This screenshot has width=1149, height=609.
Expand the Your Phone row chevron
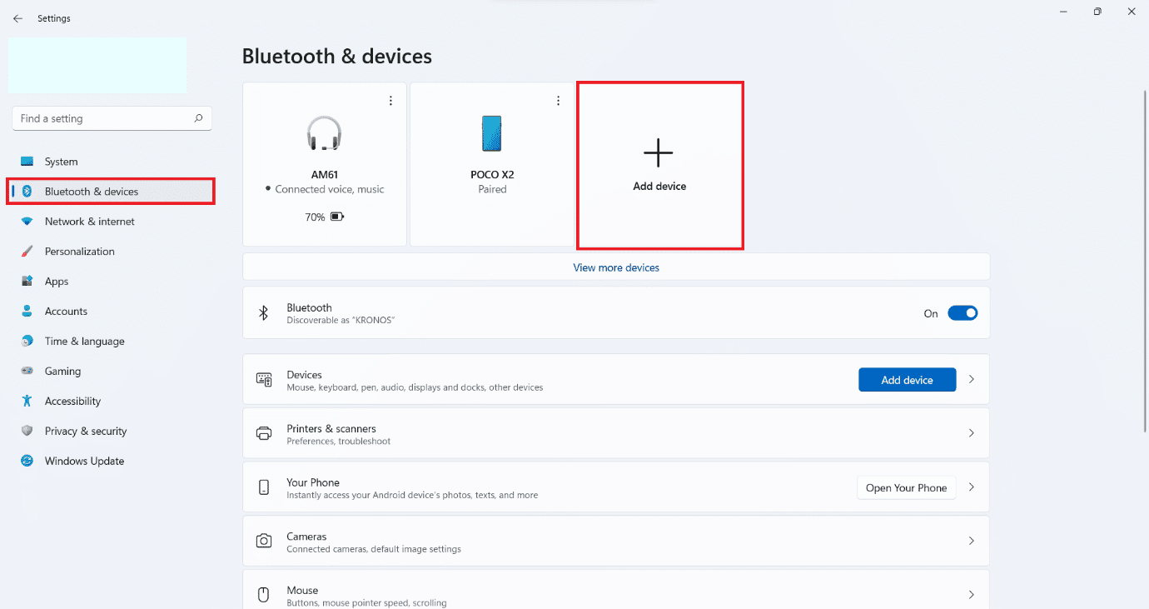click(971, 487)
